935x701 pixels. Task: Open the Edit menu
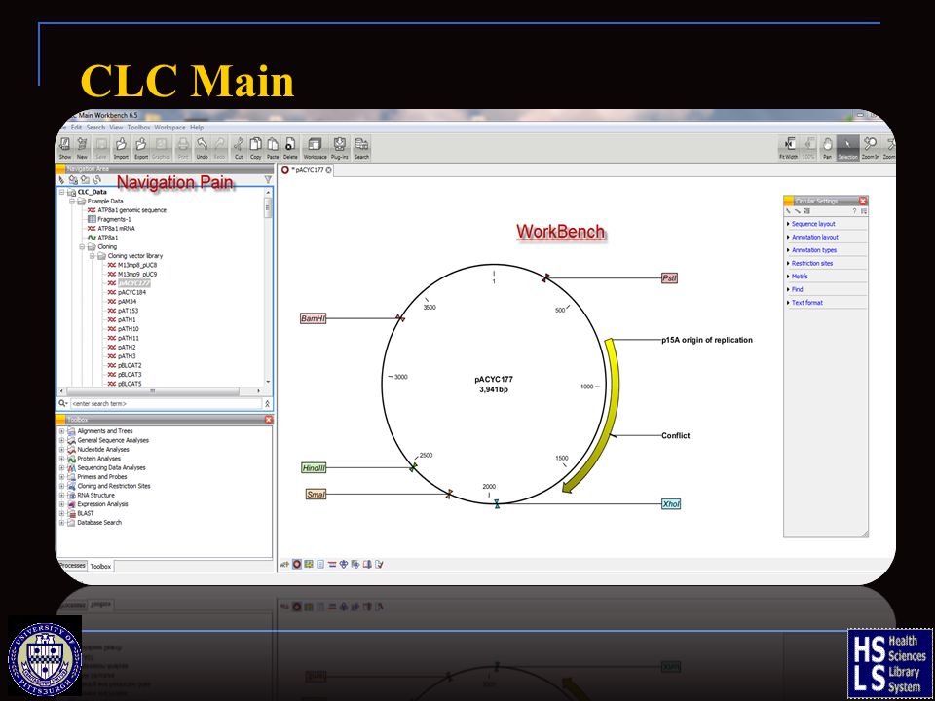[x=76, y=127]
